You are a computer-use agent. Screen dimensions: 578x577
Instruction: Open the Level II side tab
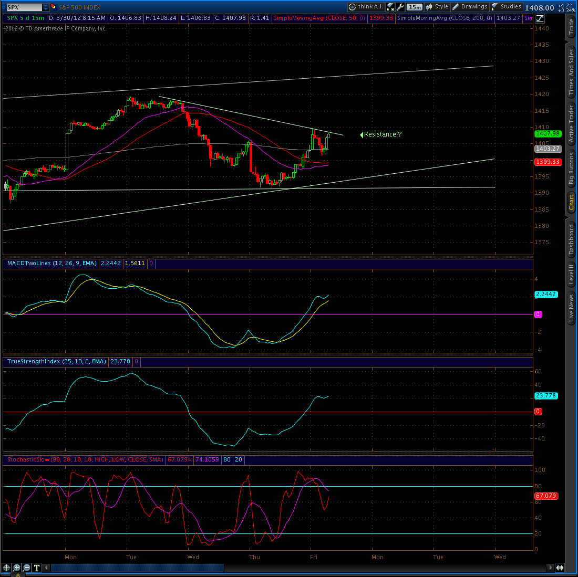(571, 274)
